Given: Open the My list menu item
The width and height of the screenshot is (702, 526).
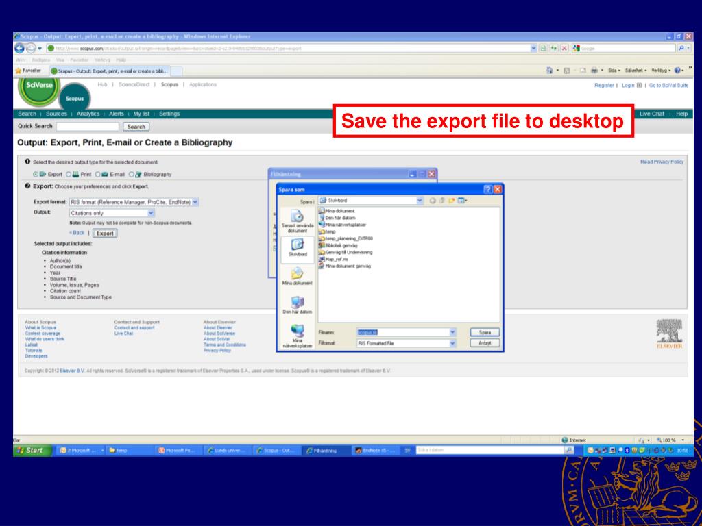Looking at the screenshot, I should point(141,114).
